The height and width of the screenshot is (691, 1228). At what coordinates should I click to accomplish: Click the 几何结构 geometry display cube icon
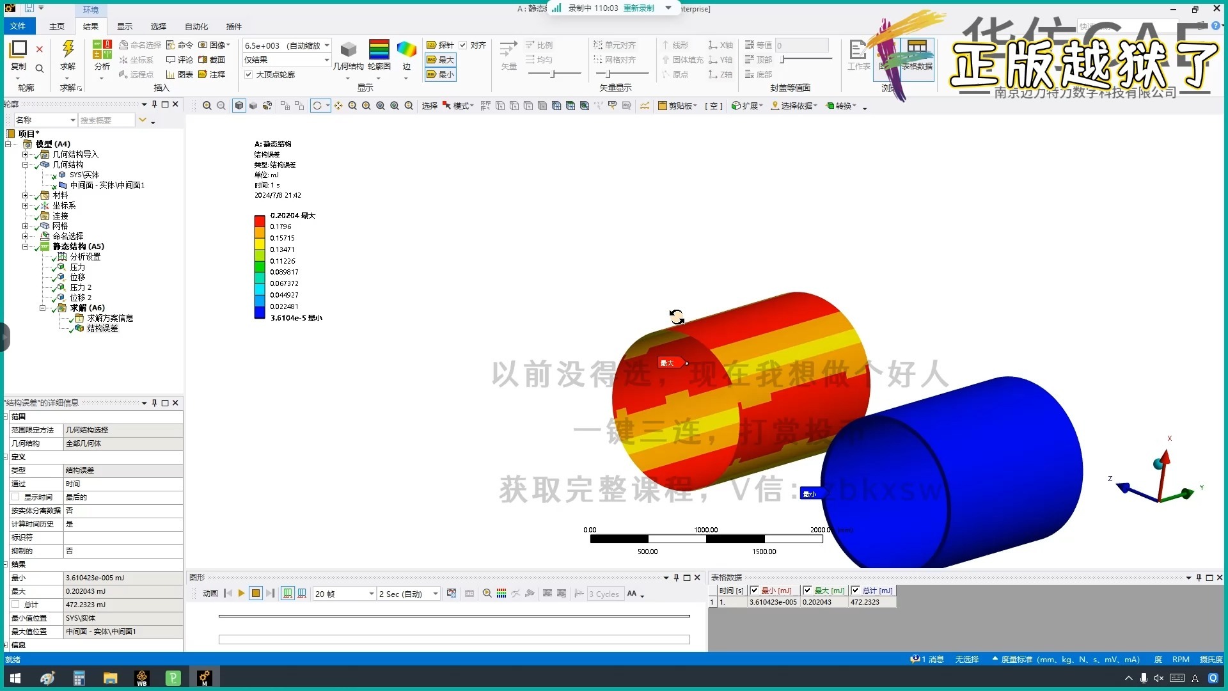348,50
